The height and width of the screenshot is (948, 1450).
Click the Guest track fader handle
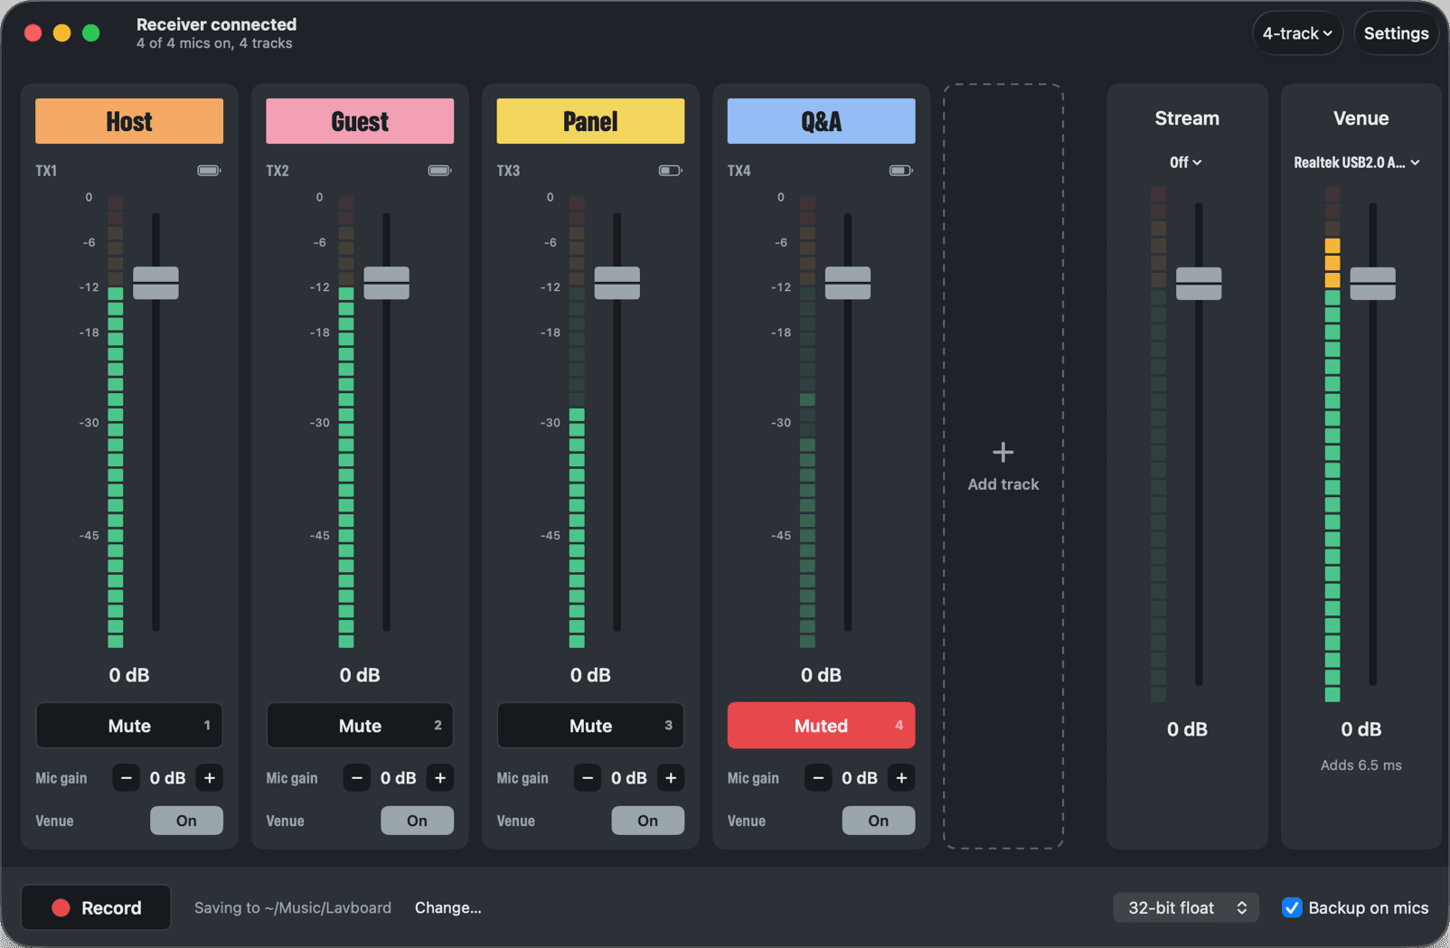386,283
